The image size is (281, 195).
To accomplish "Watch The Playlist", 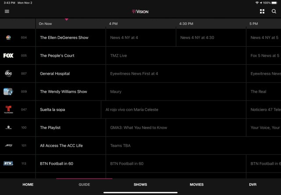I will [71, 128].
